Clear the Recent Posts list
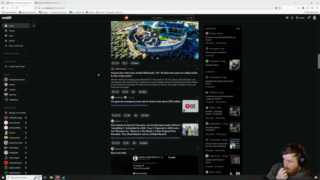Screen dimensions: 320x180 (238, 28)
